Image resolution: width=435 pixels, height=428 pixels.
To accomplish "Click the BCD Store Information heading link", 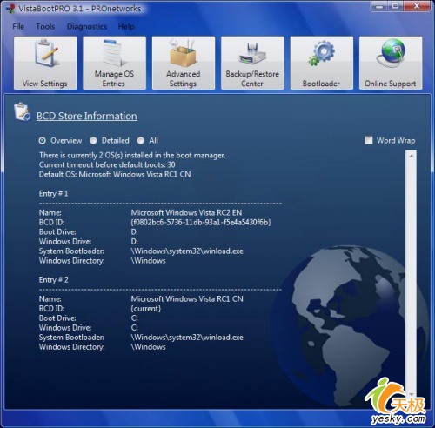I will pyautogui.click(x=87, y=116).
